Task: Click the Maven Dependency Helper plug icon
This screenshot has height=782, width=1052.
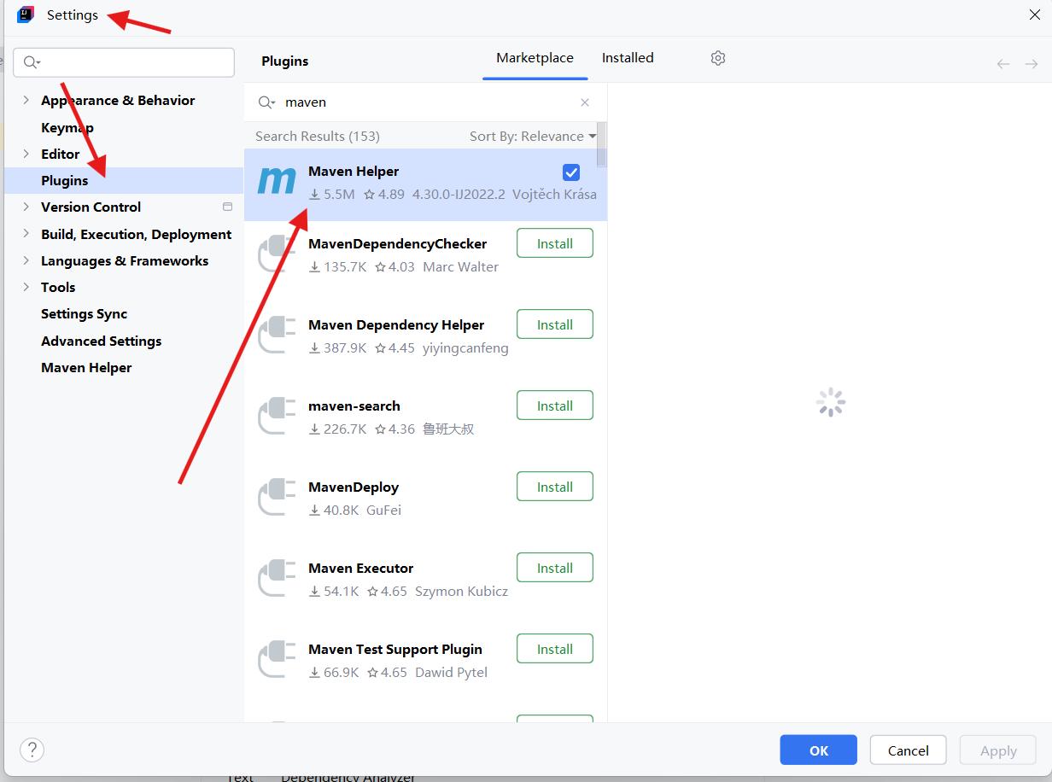Action: tap(277, 336)
